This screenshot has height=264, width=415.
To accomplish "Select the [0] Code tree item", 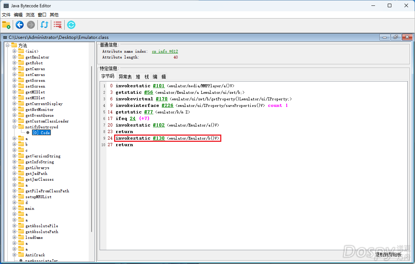I will point(41,133).
